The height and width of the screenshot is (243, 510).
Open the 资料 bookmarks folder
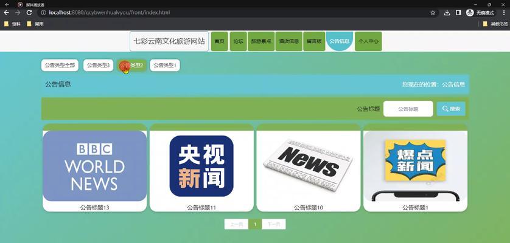tap(12, 24)
